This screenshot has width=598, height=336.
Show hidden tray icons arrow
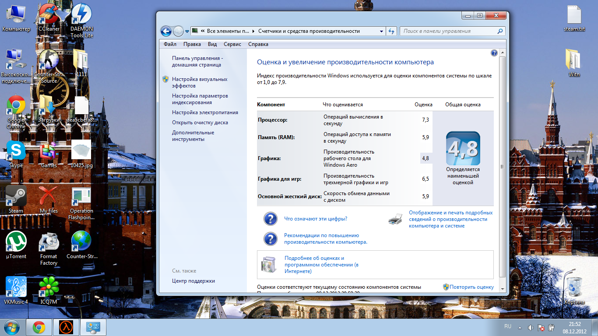(x=520, y=327)
